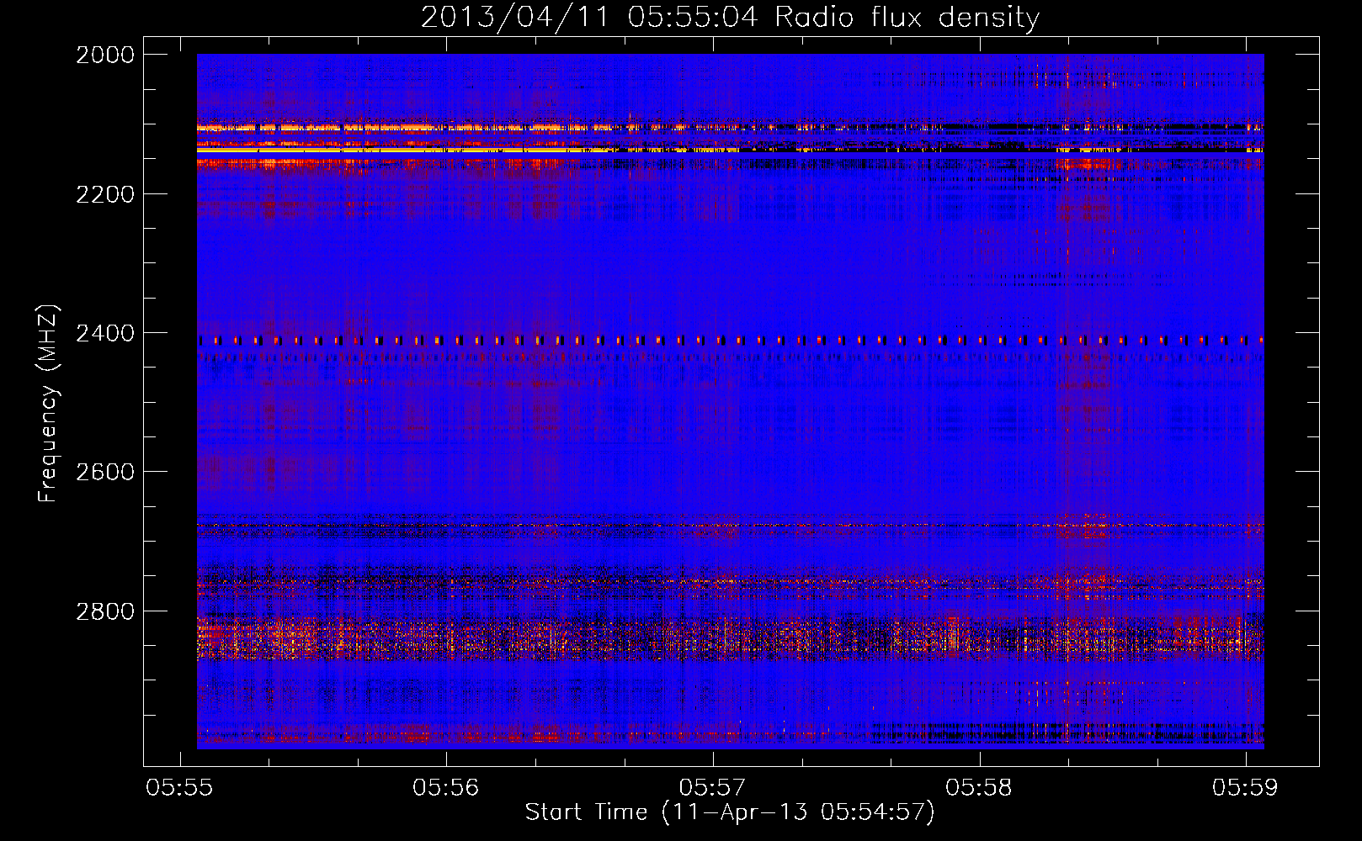Click the 05:55 time axis label
Screen dimensions: 1362x841
pyautogui.click(x=179, y=787)
